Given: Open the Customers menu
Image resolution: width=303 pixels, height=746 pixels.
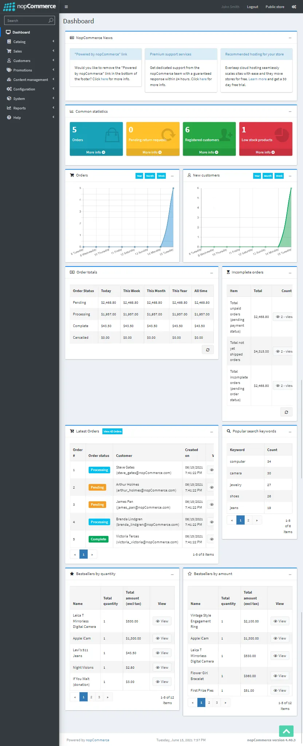Looking at the screenshot, I should coord(29,61).
